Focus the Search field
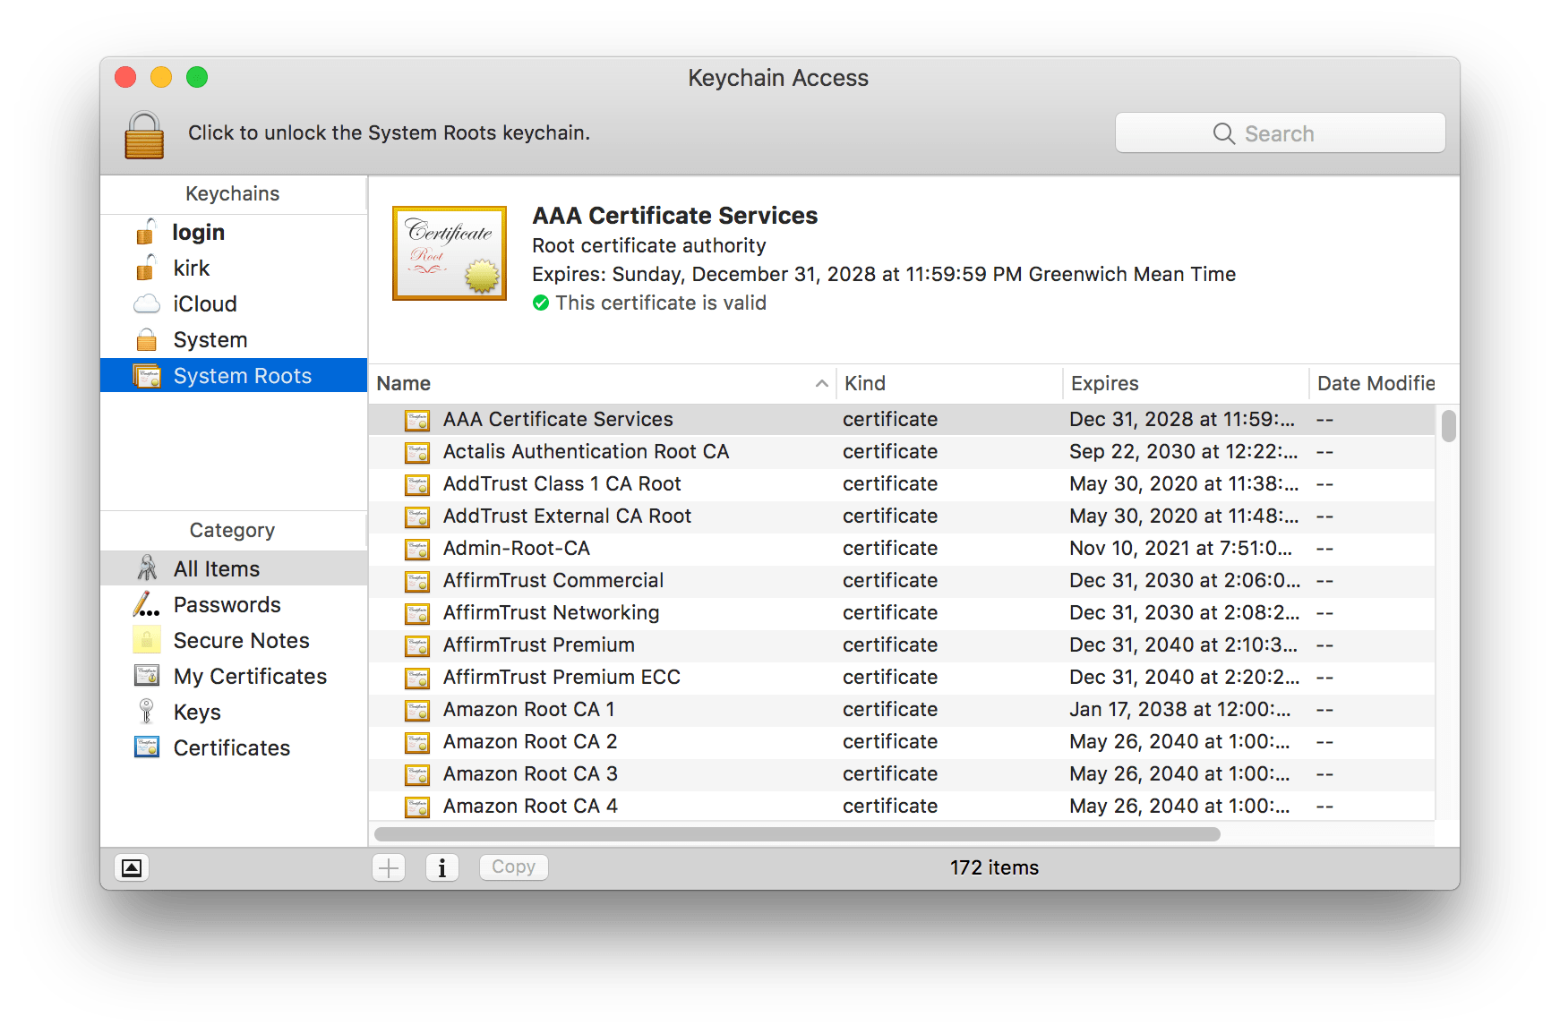Viewport: 1560px width, 1033px height. [1280, 133]
